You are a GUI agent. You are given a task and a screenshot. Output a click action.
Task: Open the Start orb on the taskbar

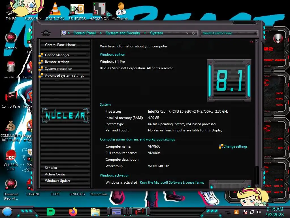(x=7, y=212)
